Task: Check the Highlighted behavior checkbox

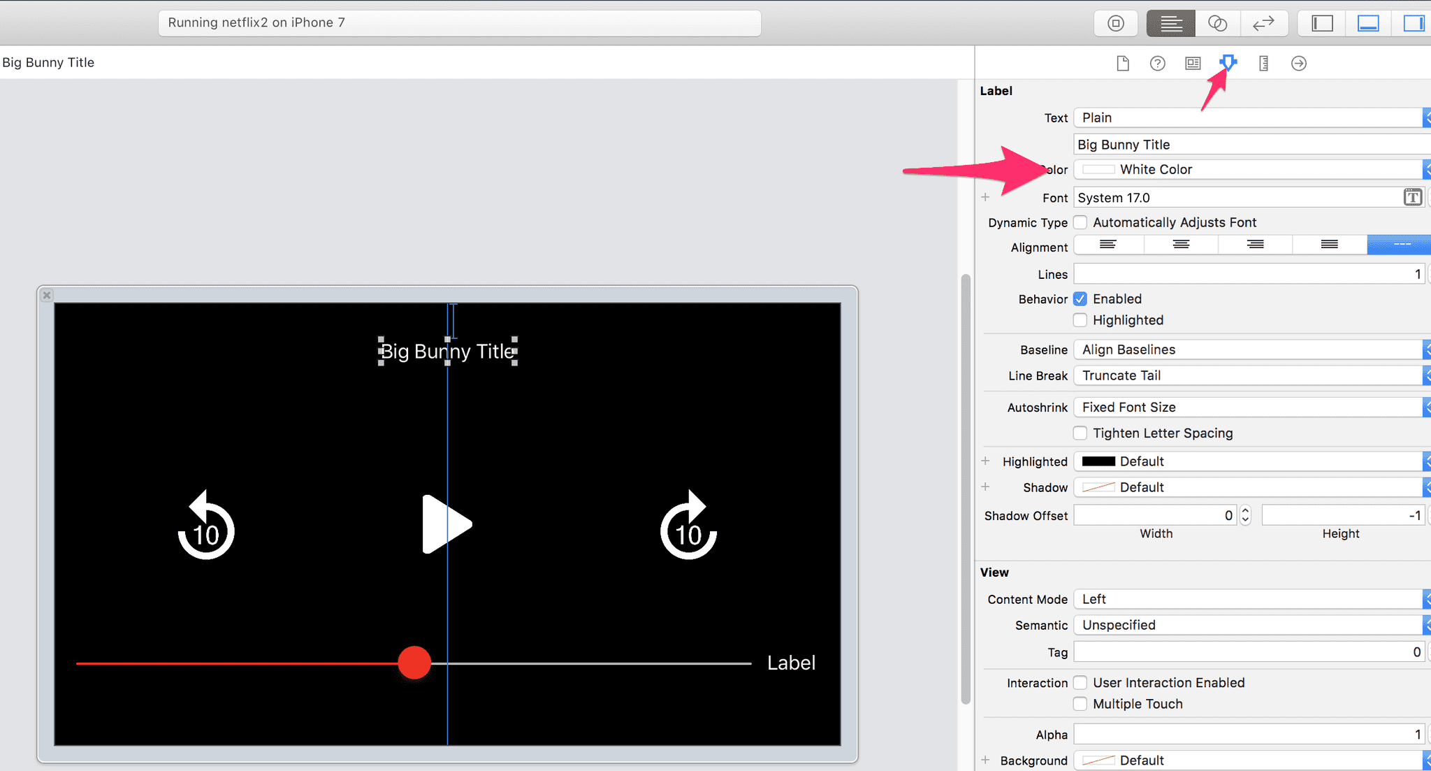Action: [x=1080, y=320]
